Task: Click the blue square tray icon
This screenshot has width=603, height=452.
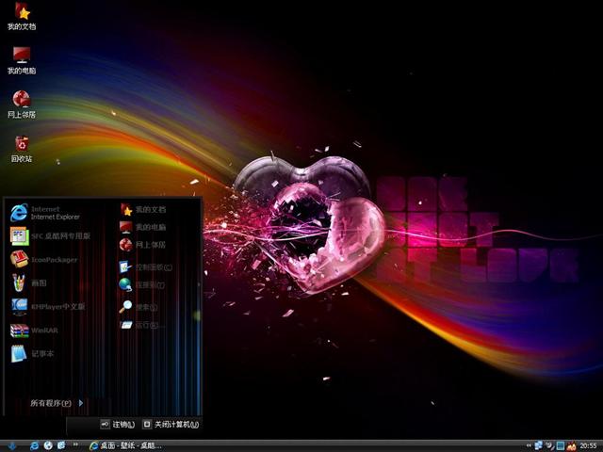Action: (561, 445)
